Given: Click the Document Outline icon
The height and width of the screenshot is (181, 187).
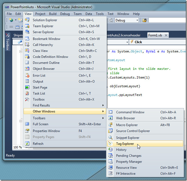Looking at the screenshot, I should coord(27,63).
